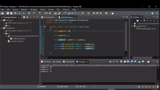Open the Refactor menu
This screenshot has height=90, width=160.
click(24, 9)
